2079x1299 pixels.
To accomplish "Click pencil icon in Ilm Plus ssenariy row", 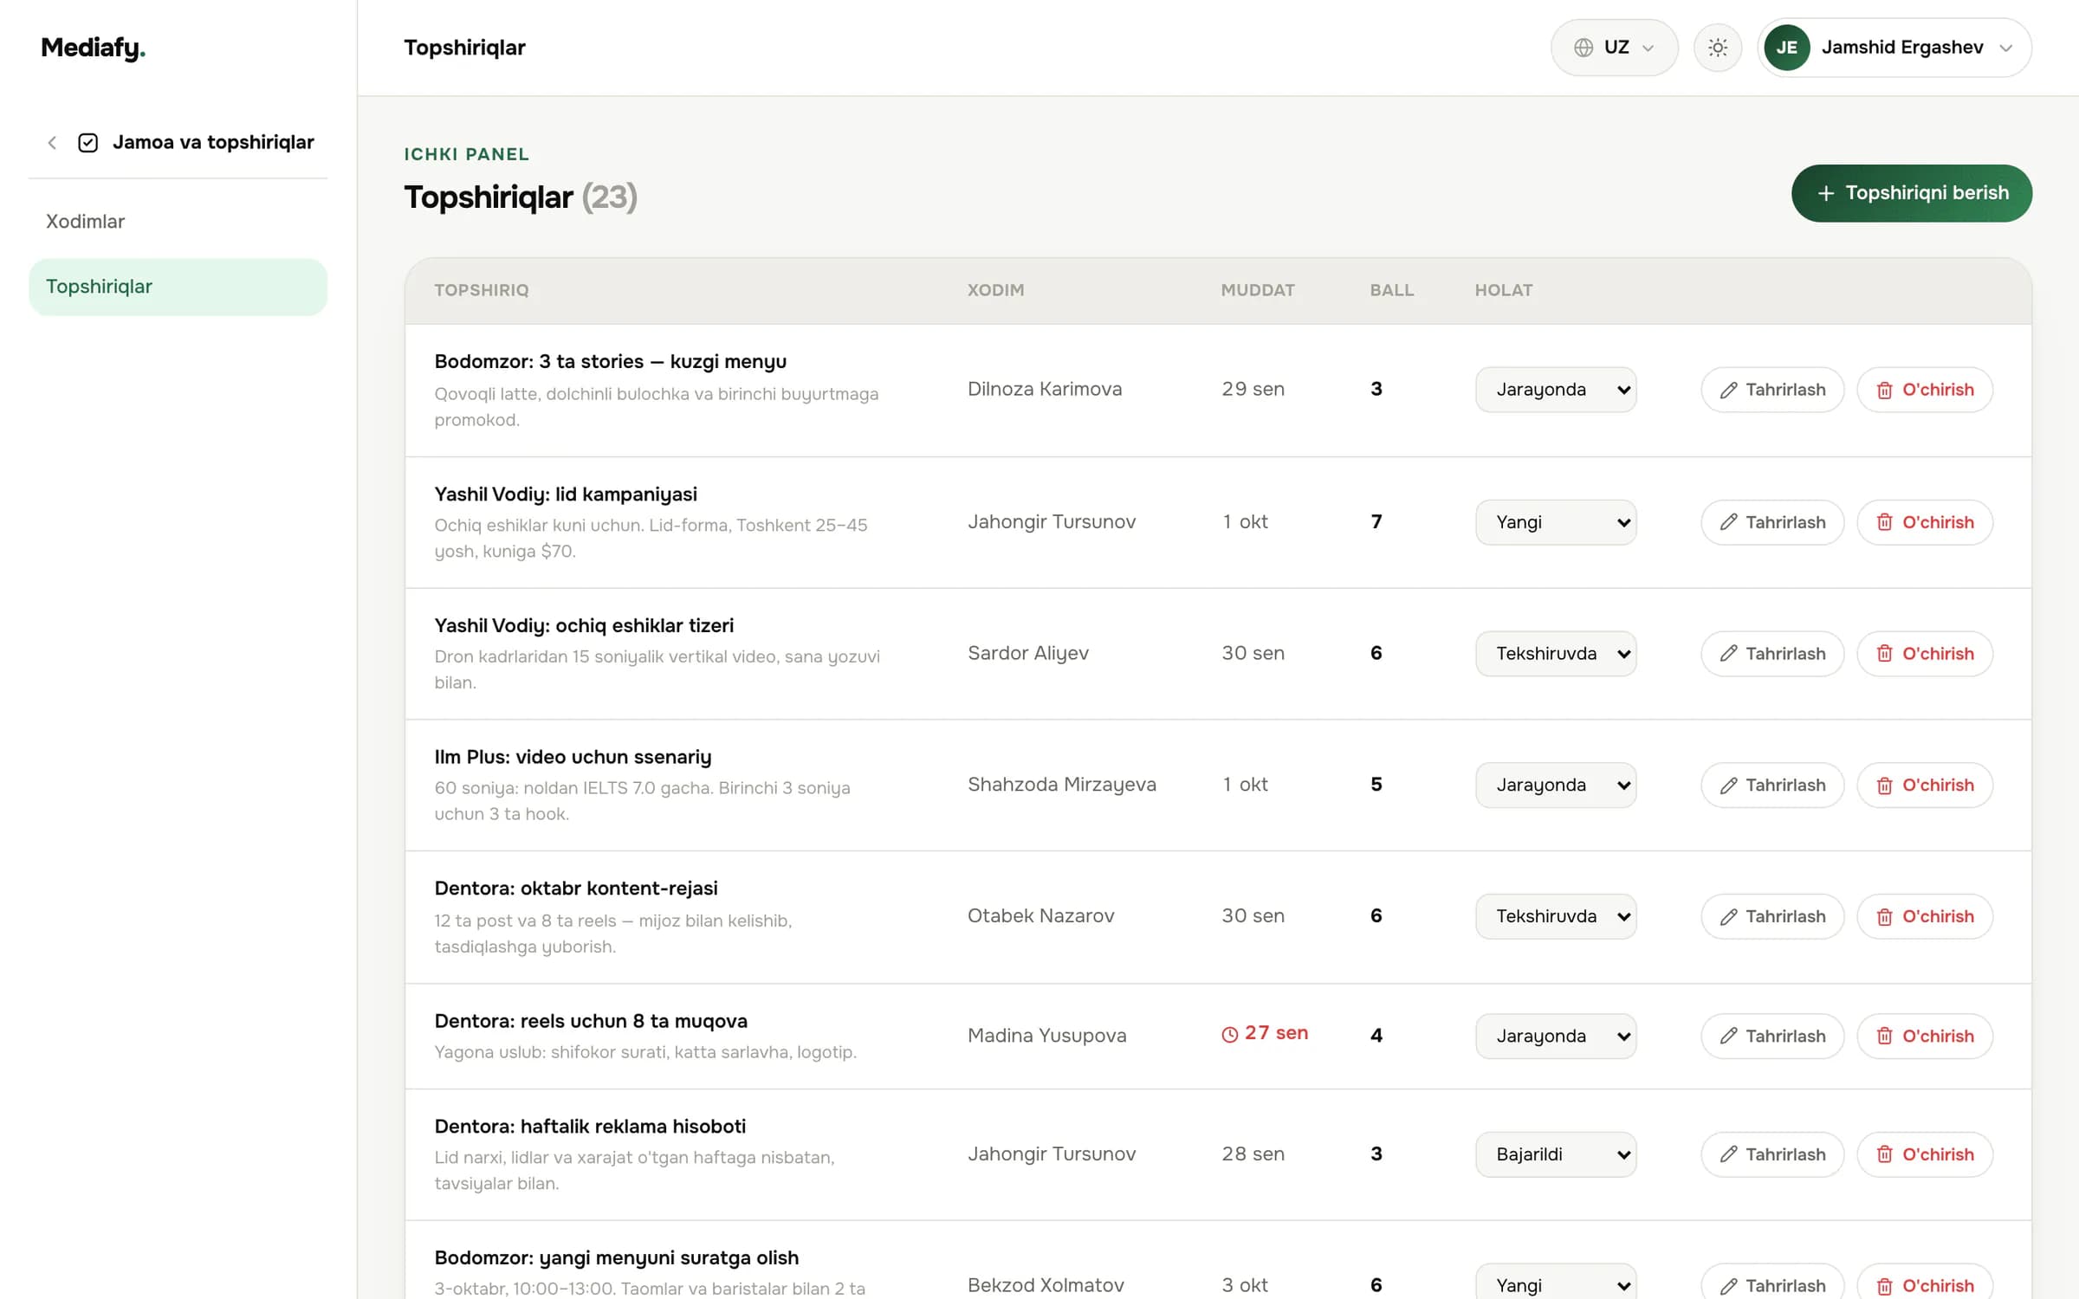I will coord(1728,785).
